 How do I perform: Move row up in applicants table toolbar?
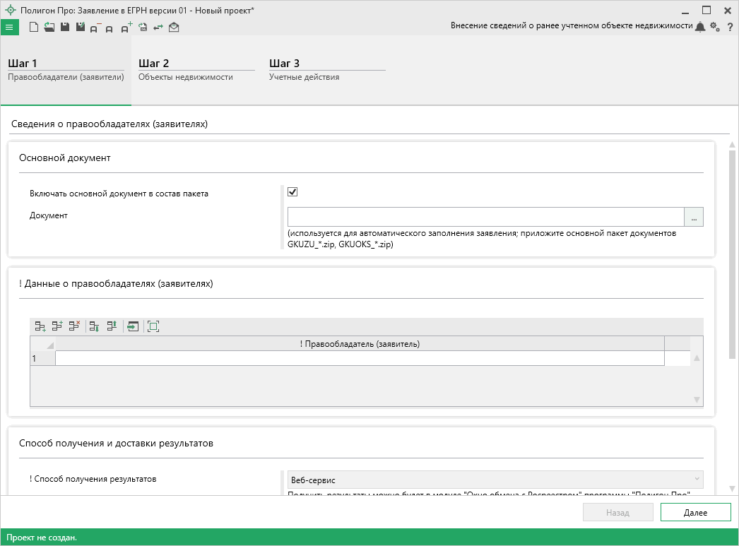click(111, 326)
